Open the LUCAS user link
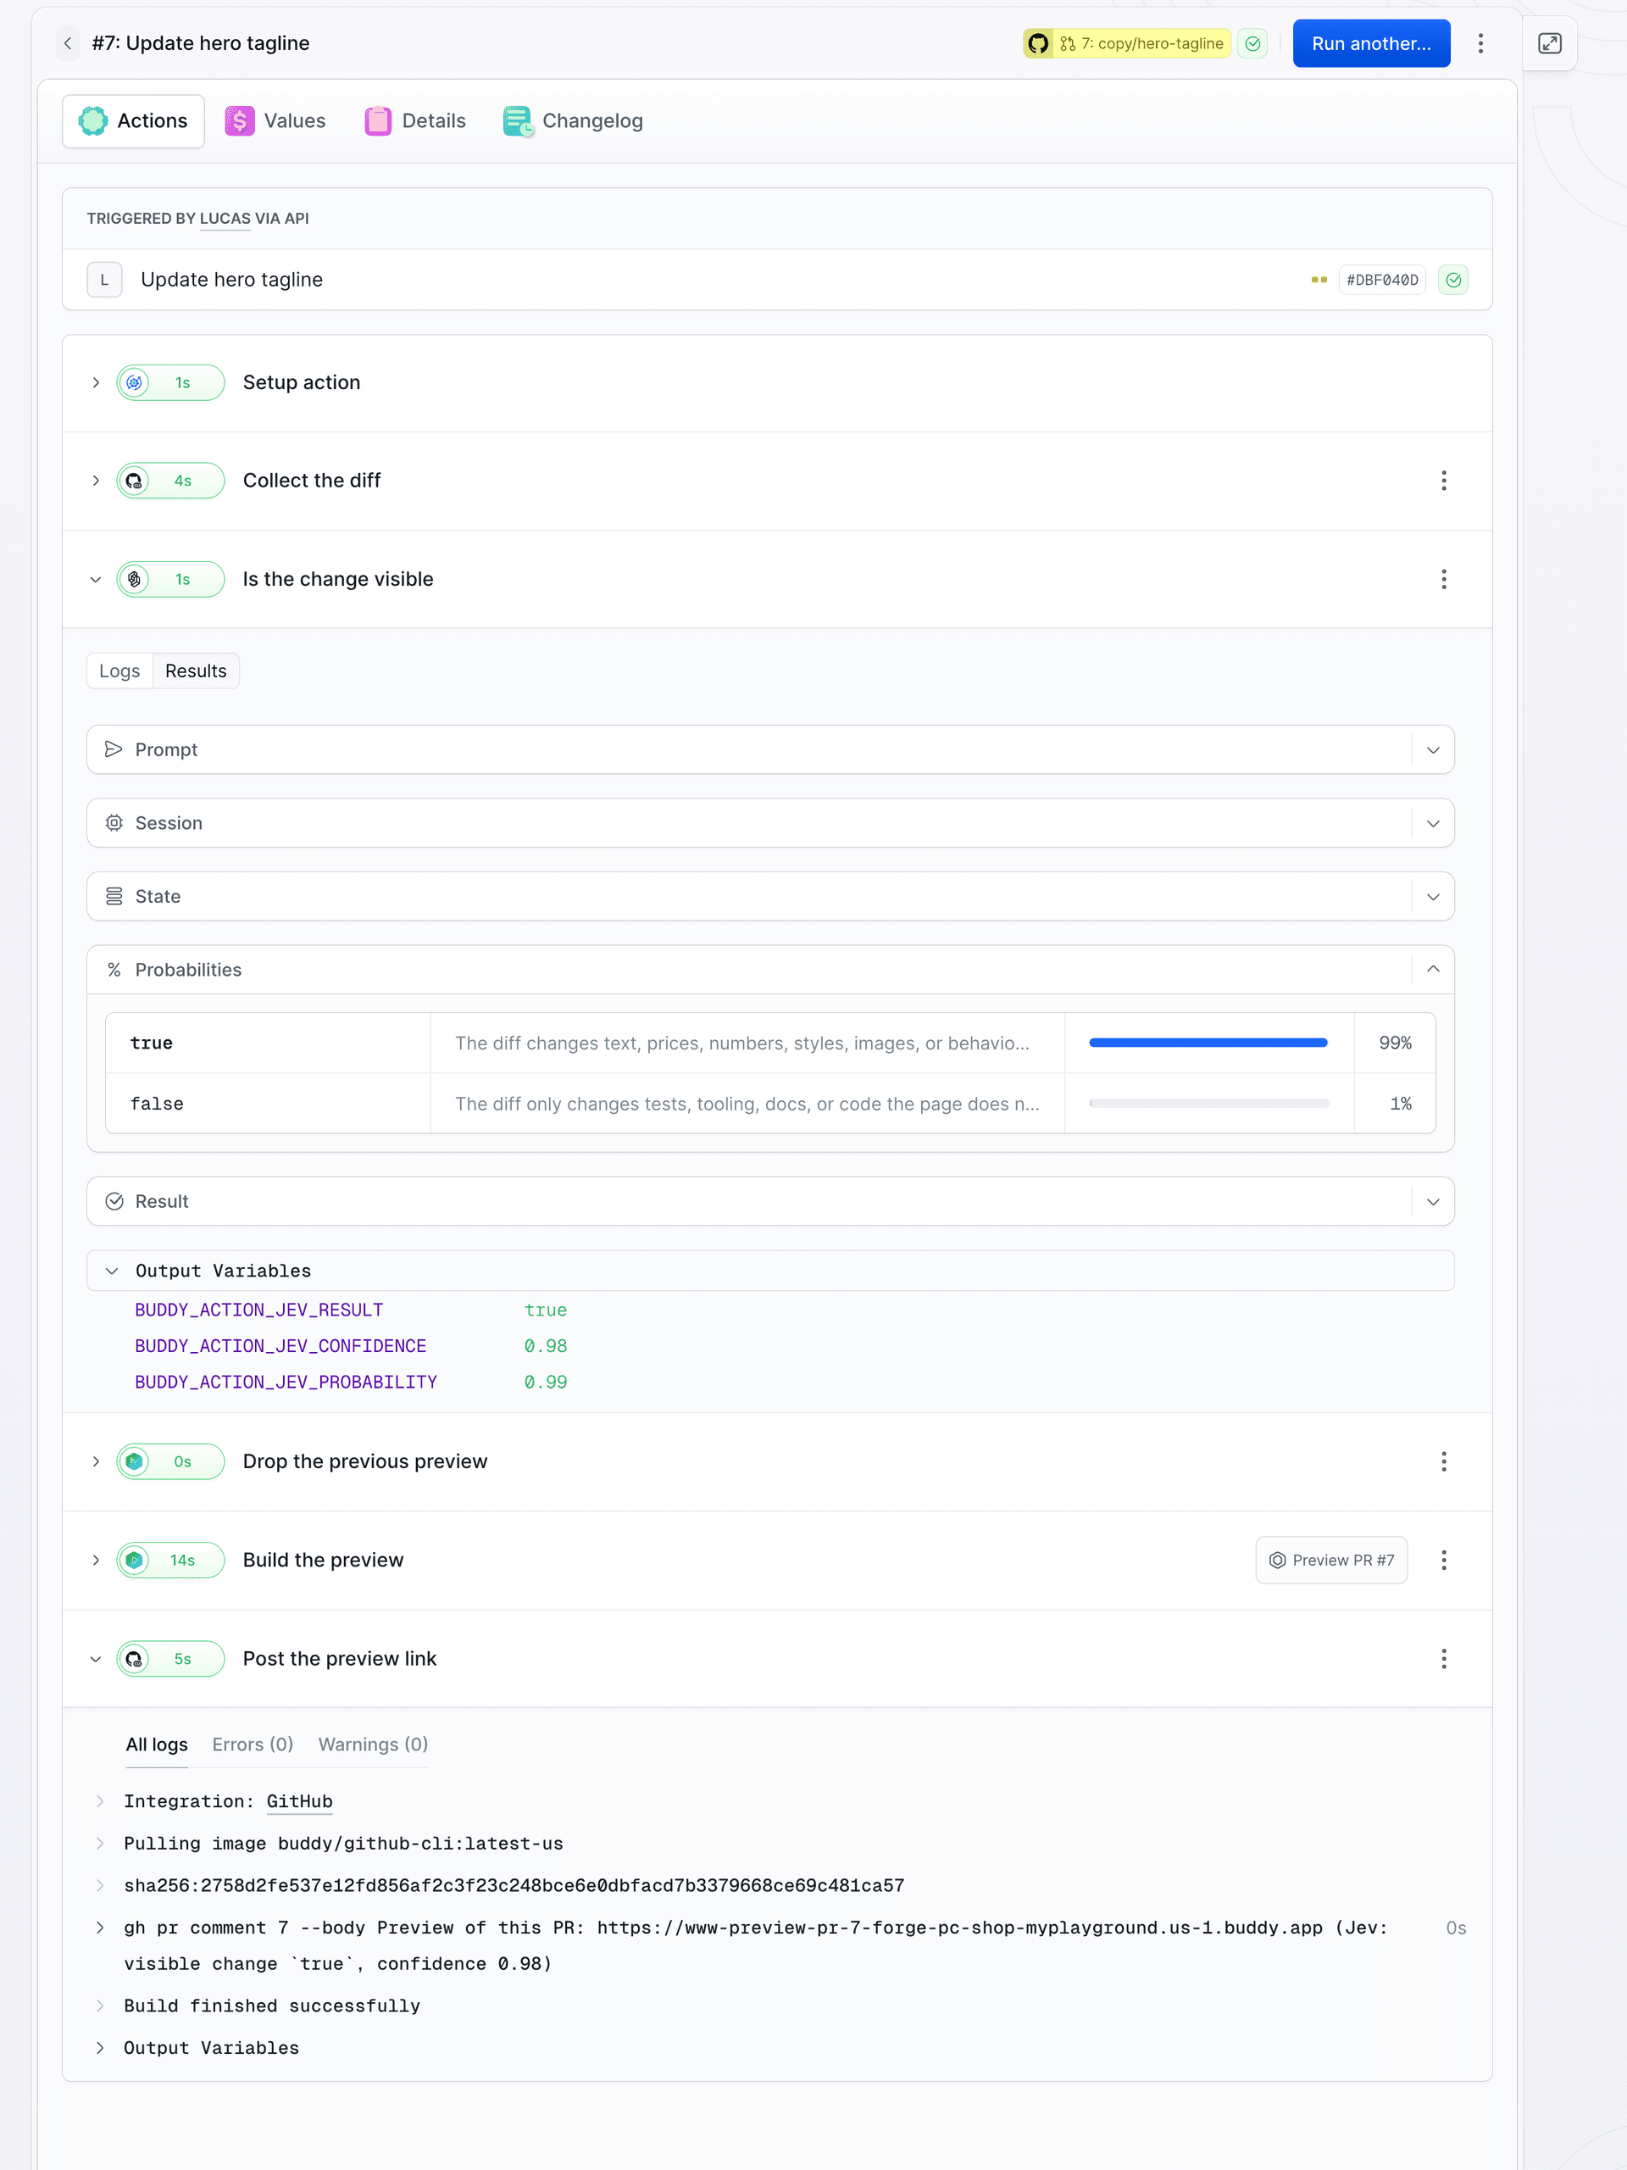This screenshot has width=1627, height=2170. click(x=225, y=219)
